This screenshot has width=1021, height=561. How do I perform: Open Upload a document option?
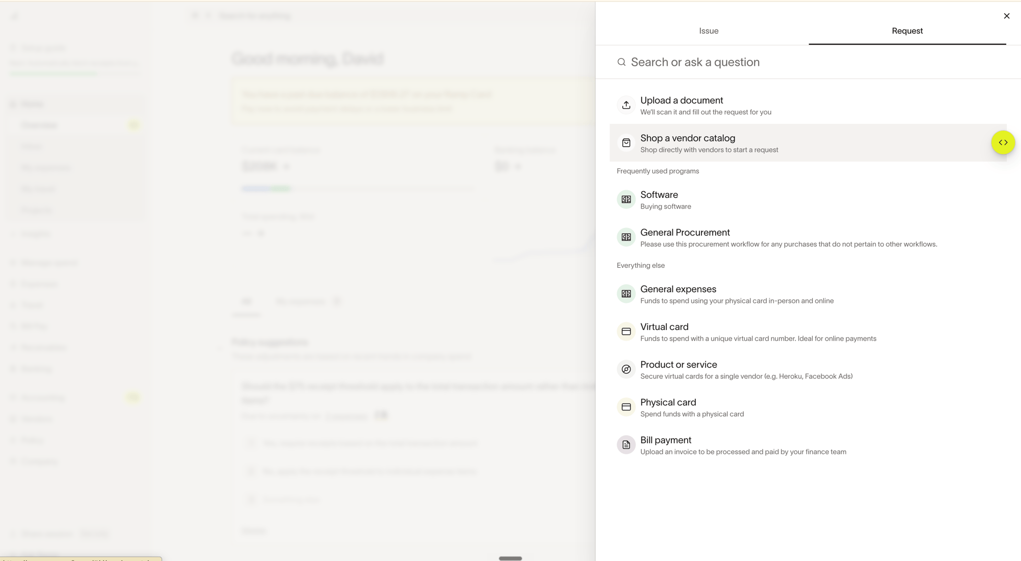pyautogui.click(x=808, y=105)
